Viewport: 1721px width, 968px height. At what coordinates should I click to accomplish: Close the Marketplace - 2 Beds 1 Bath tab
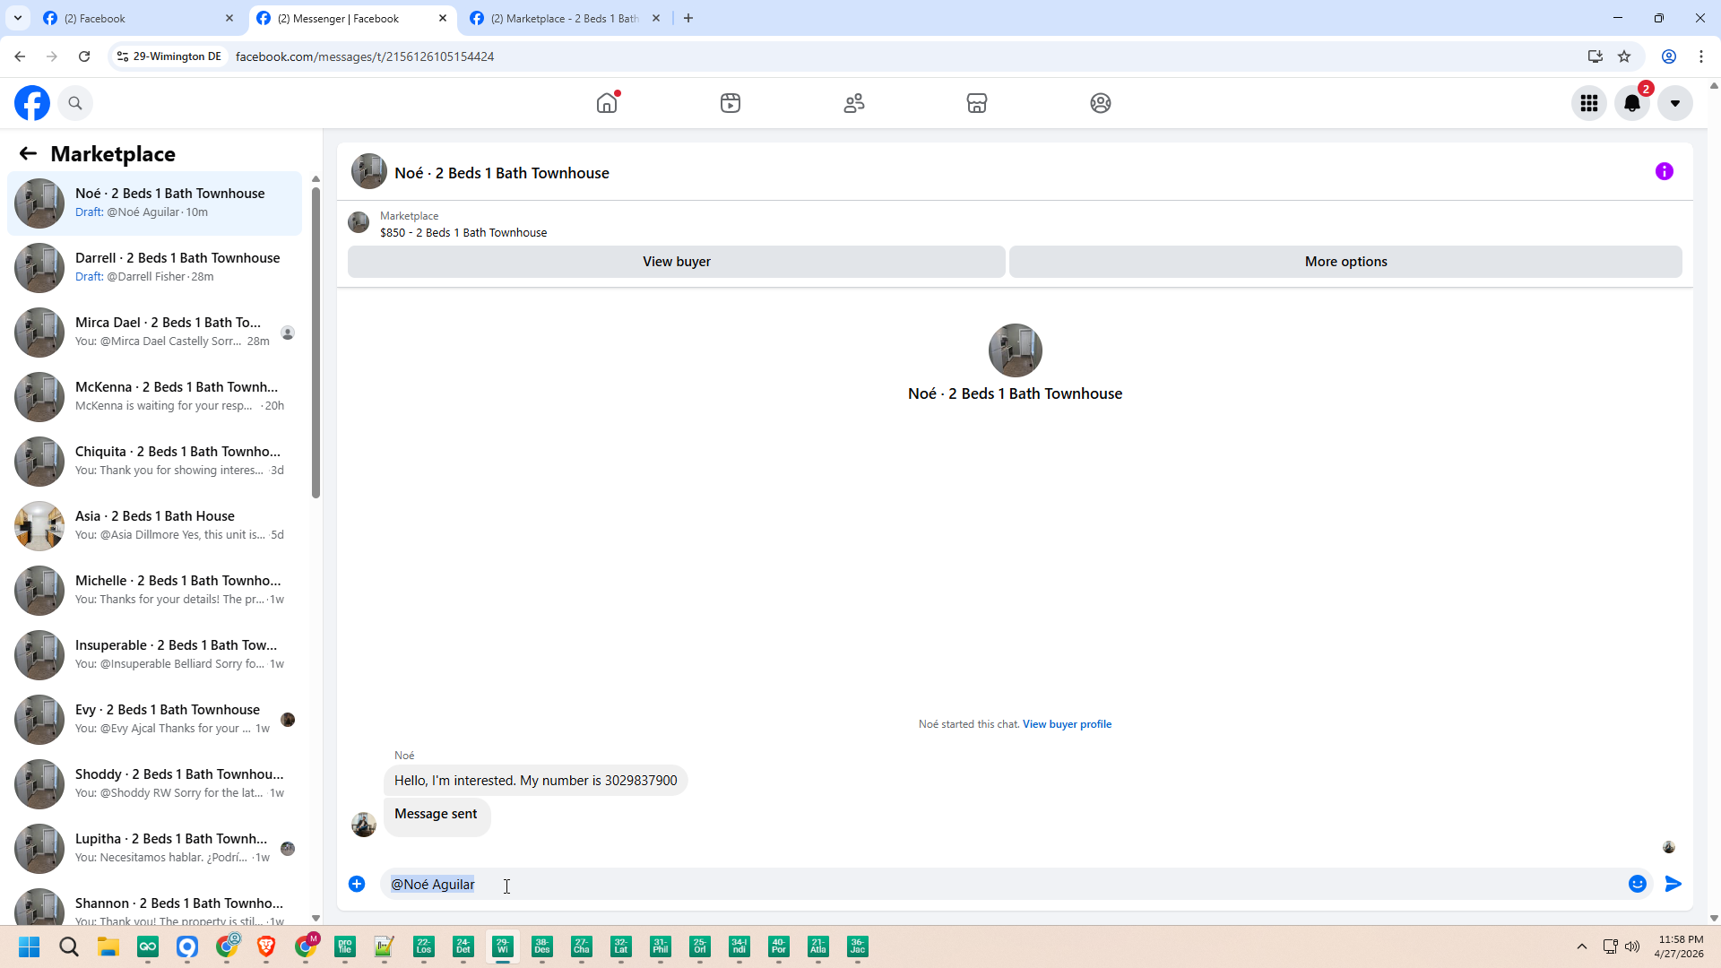click(x=656, y=18)
